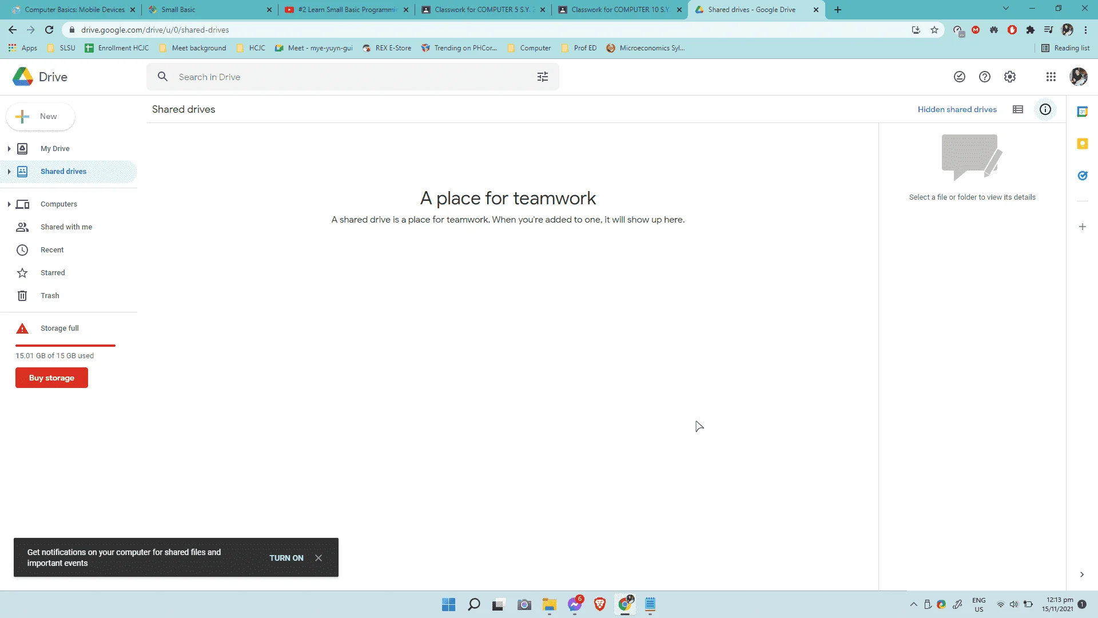1098x618 pixels.
Task: Switch to list layout view icon
Action: 1017,109
